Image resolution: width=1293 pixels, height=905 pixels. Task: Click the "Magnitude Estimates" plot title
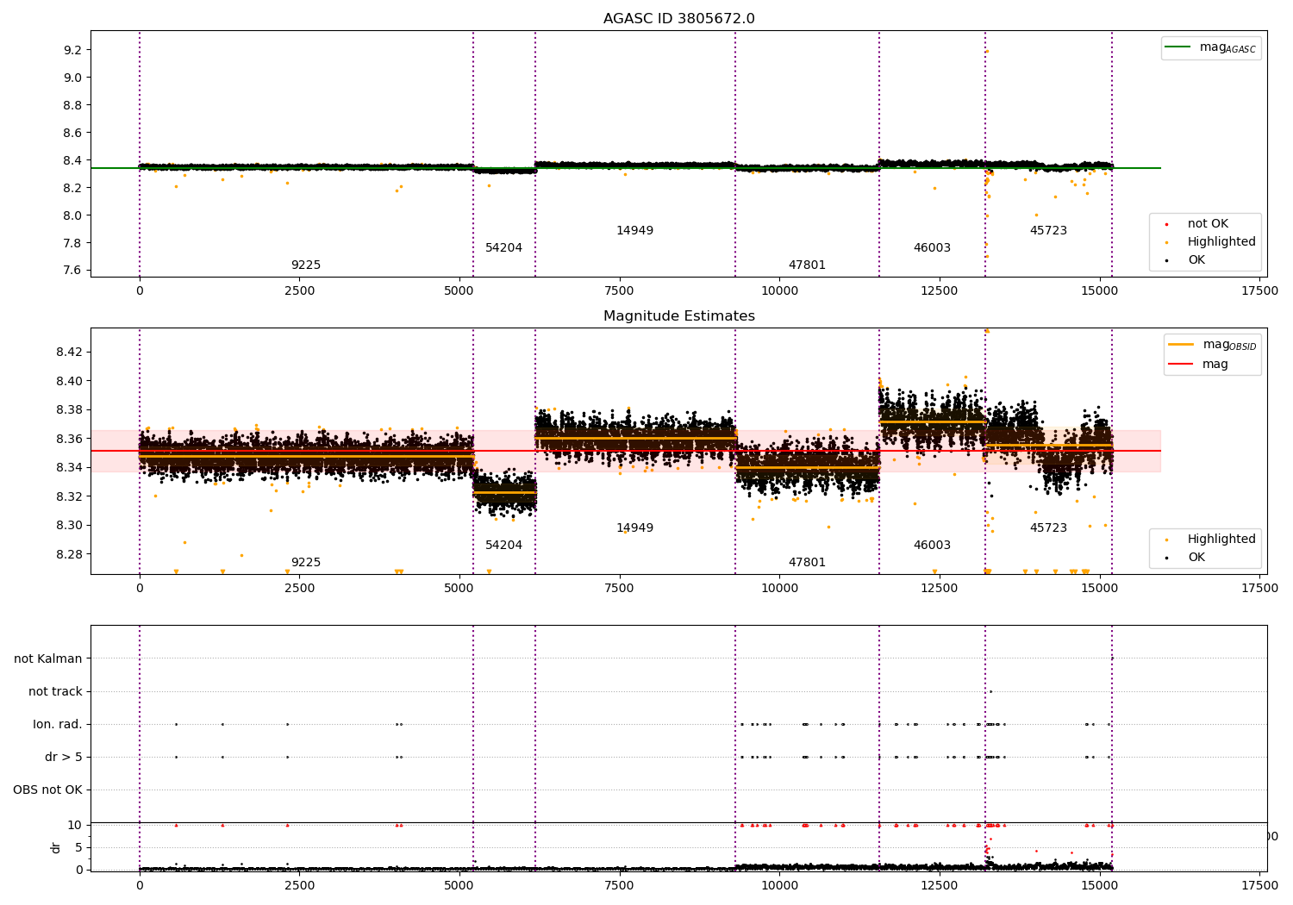[x=679, y=316]
